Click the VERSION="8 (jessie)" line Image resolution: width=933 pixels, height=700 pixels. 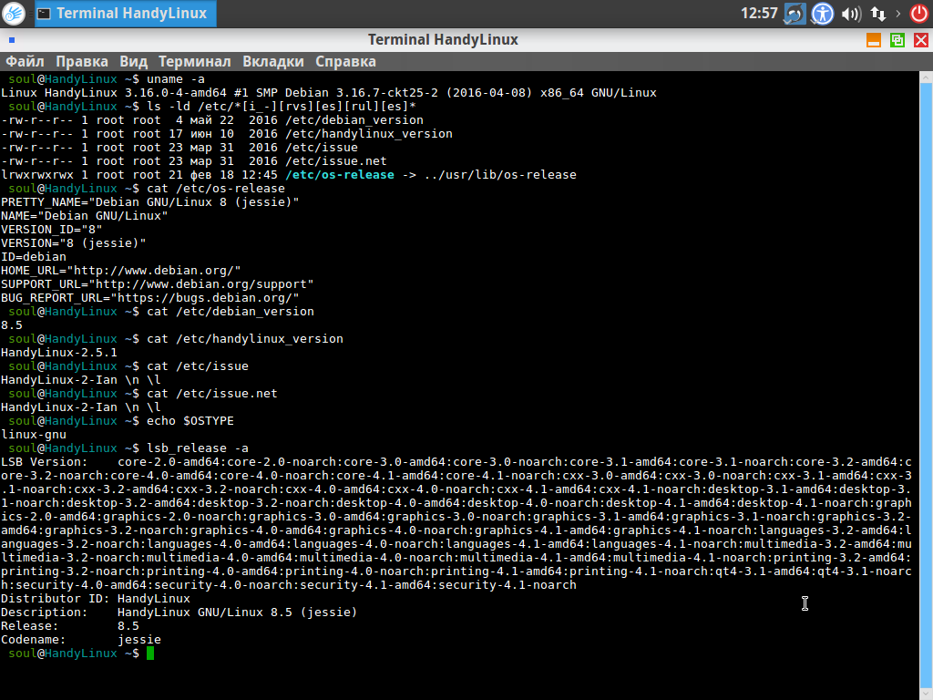(x=74, y=243)
